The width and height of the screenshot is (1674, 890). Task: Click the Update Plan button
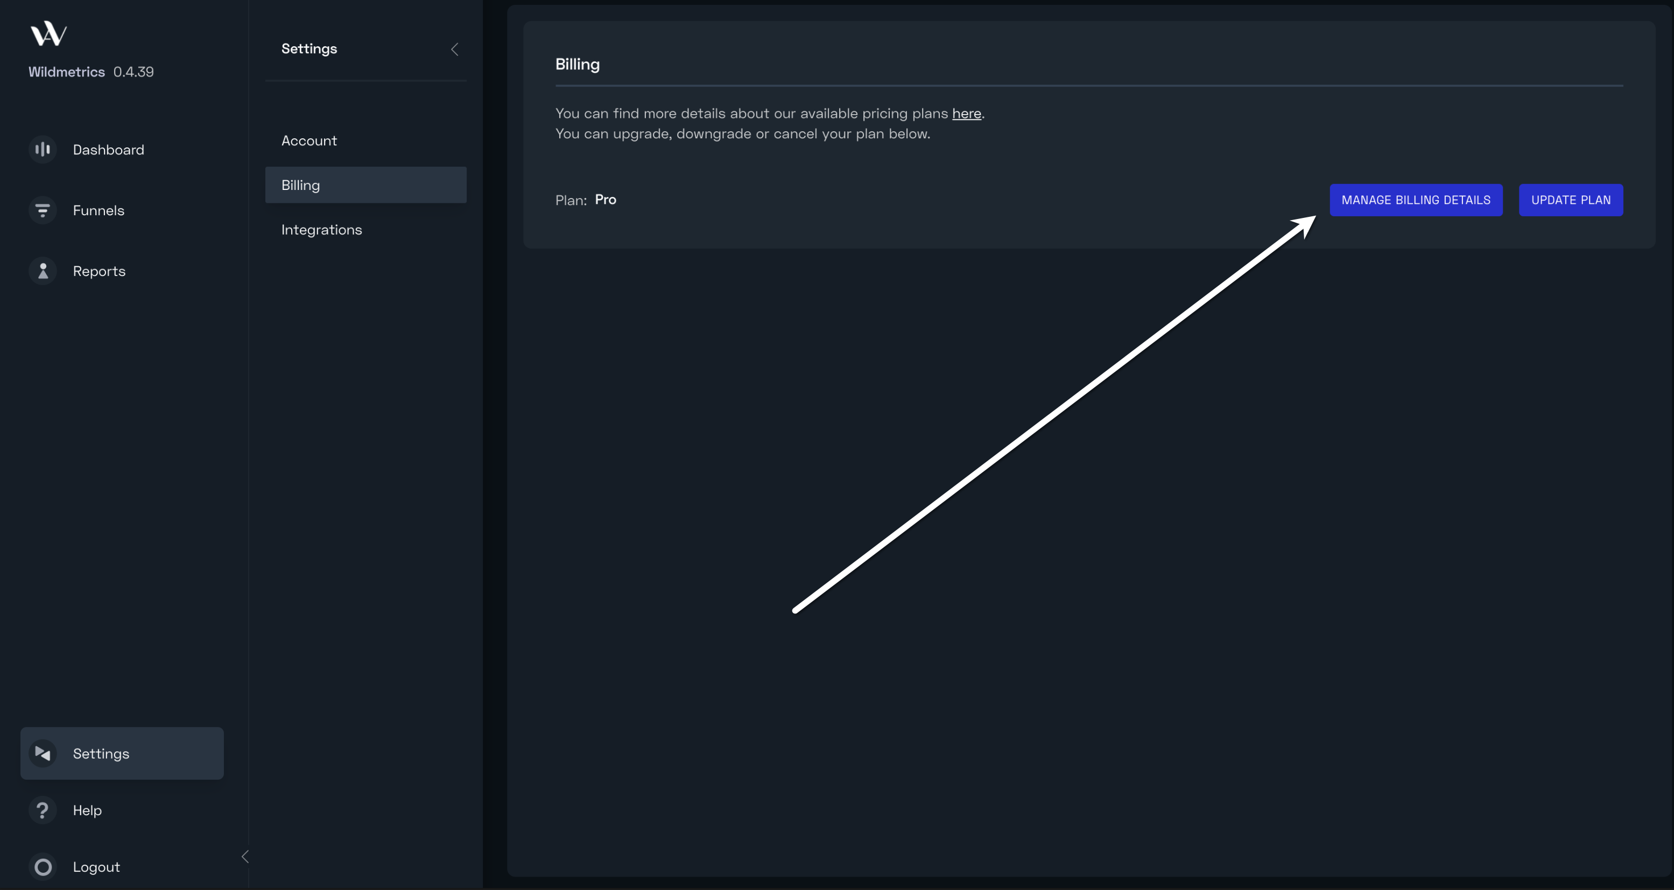[x=1571, y=200]
